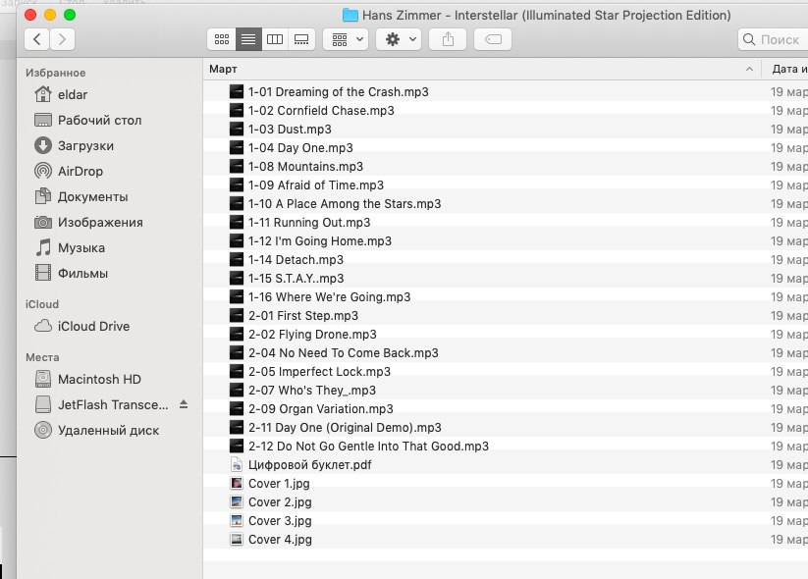
Task: Select Удаленный диск in sidebar
Action: point(96,430)
